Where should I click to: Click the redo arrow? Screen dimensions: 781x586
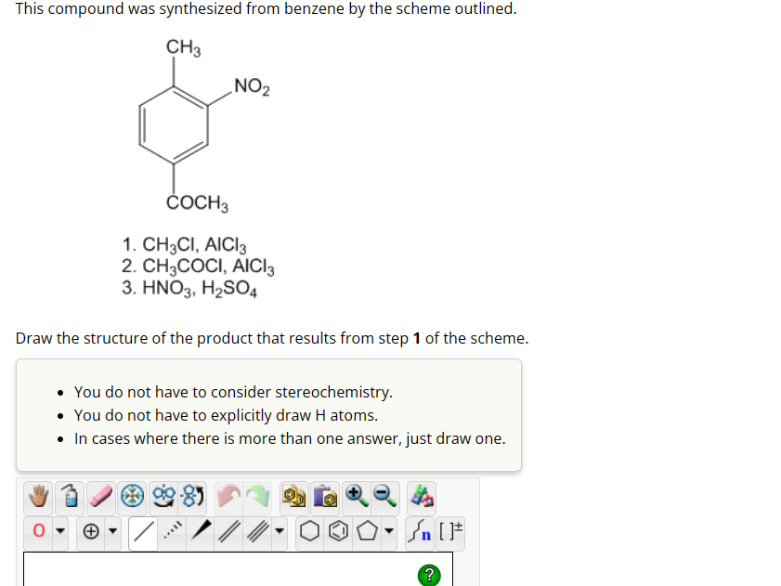[258, 496]
